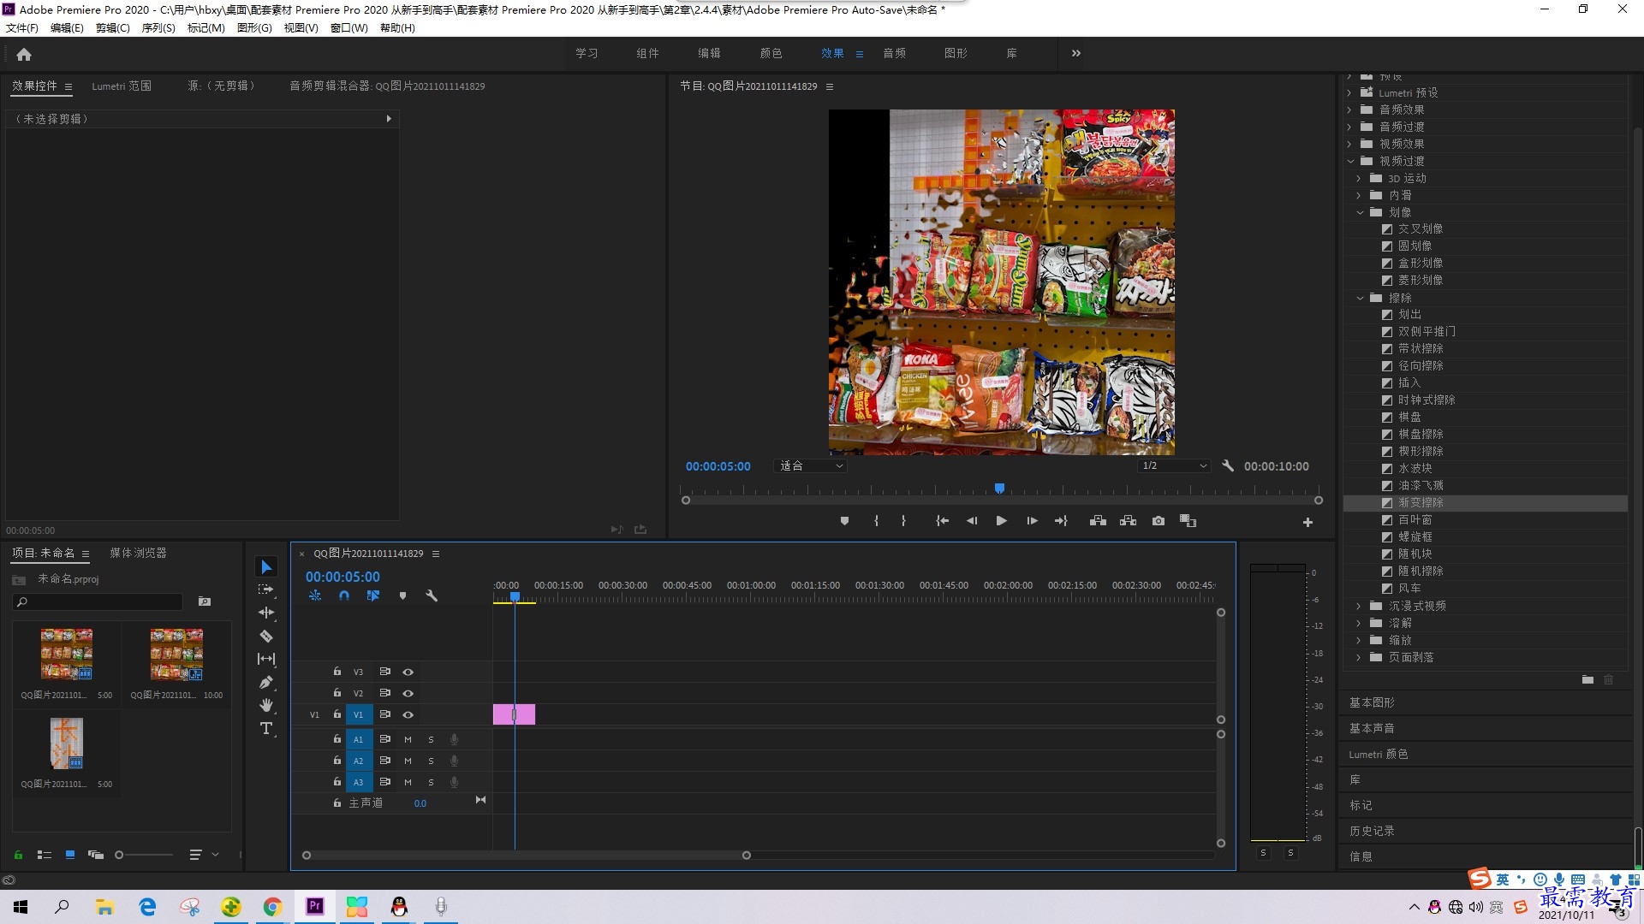Screen dimensions: 1644x924
Task: Select the Razor tool
Action: point(266,636)
